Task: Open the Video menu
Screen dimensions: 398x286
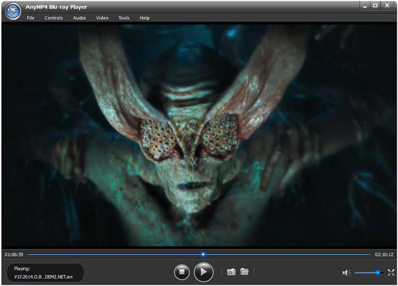Action: [x=102, y=18]
